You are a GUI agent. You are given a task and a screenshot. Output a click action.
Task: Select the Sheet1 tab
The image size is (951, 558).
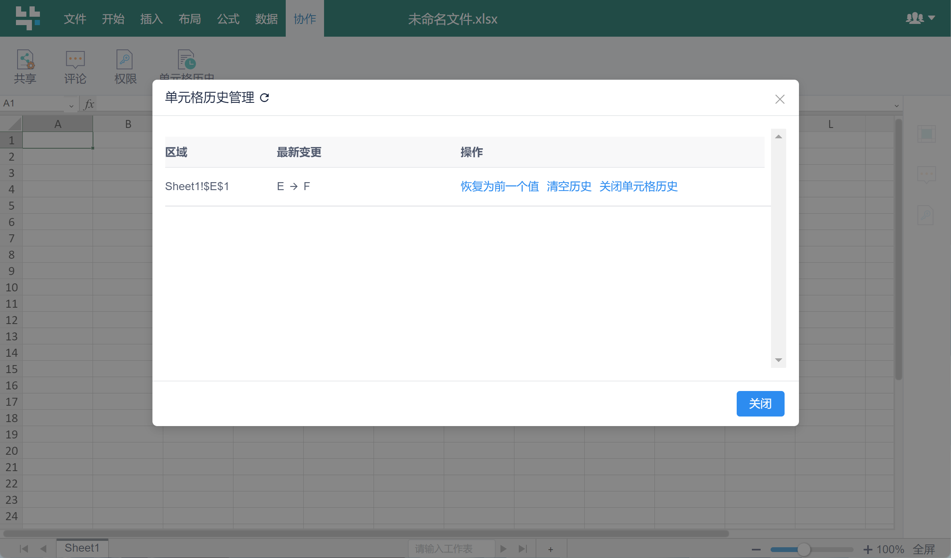(x=82, y=548)
